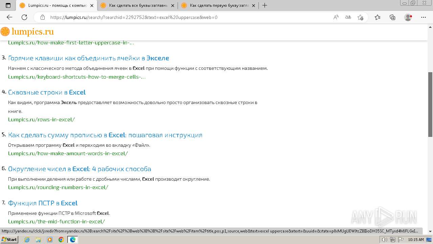Go back with the browser arrow
This screenshot has height=244, width=433.
(x=9, y=17)
